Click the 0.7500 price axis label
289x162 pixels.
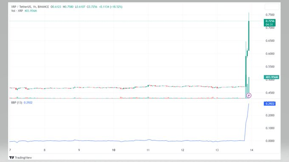pyautogui.click(x=270, y=15)
